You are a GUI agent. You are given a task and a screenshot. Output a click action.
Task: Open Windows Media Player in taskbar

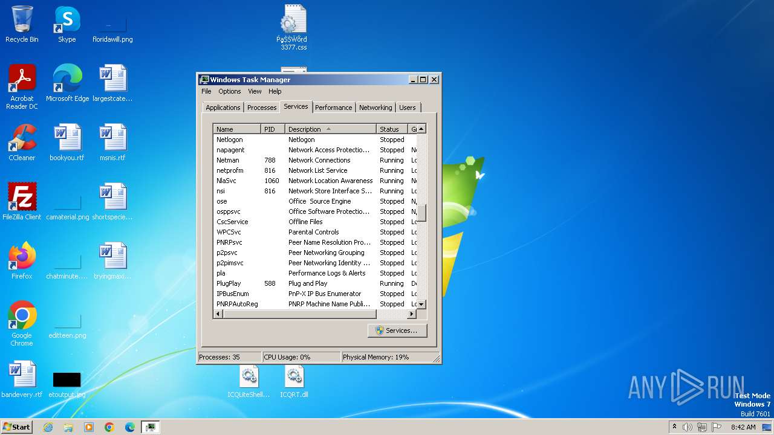pos(89,427)
